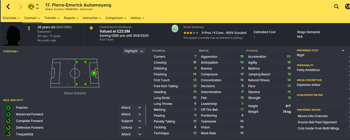Go back with the left arrow

[x=8, y=7]
